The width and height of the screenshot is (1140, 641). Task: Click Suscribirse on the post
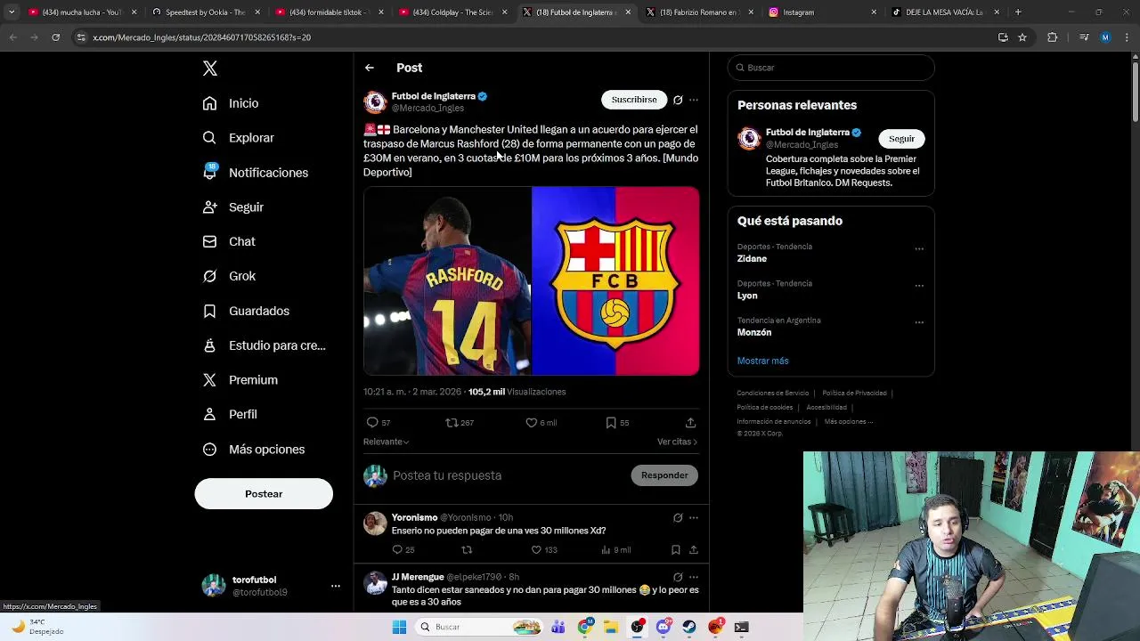[634, 100]
